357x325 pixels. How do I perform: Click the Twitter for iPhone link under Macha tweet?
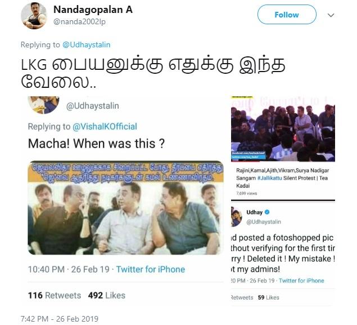click(151, 269)
